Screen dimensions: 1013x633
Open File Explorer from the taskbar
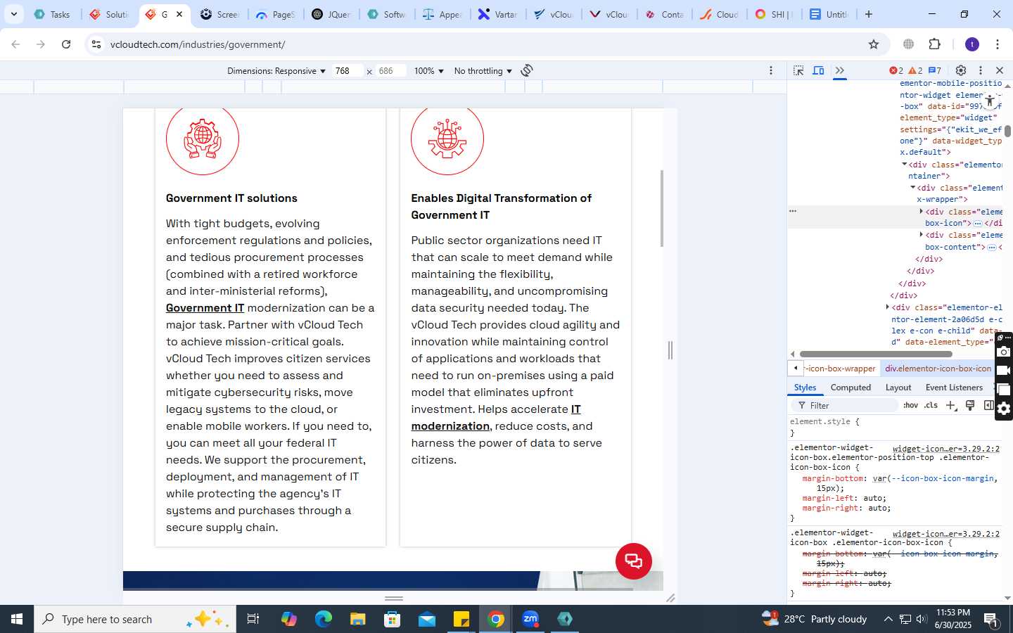[358, 619]
